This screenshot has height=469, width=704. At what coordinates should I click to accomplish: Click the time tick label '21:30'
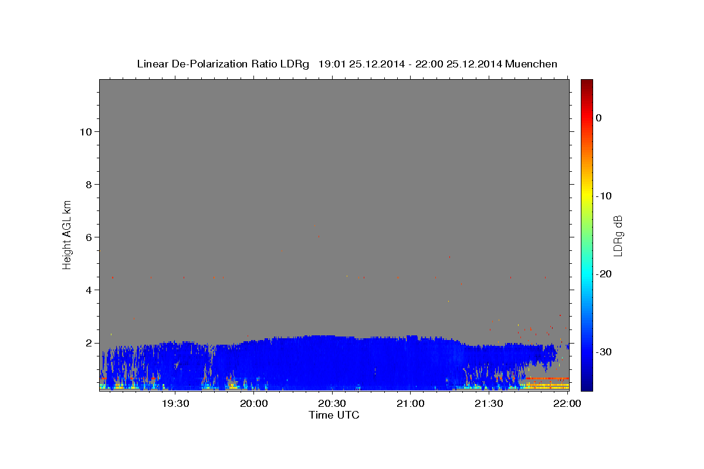489,403
